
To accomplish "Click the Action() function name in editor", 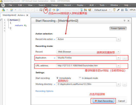I will [15, 20].
